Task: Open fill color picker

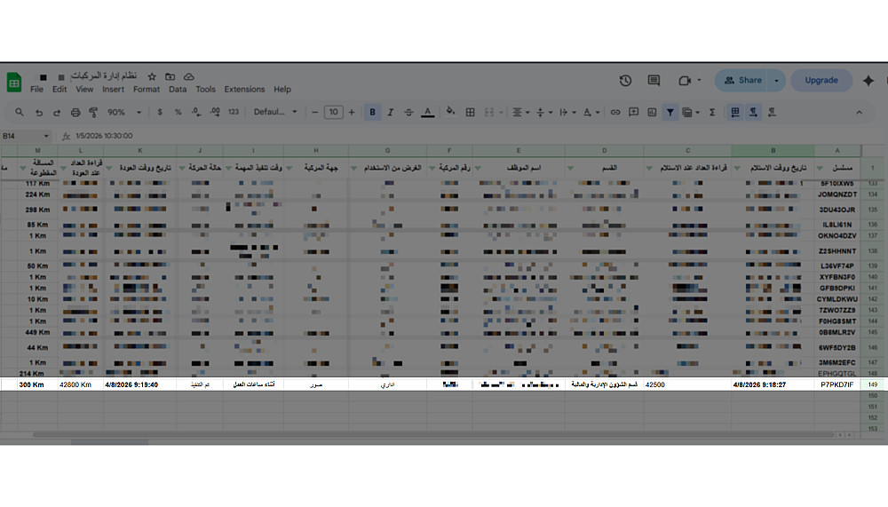Action: point(450,112)
